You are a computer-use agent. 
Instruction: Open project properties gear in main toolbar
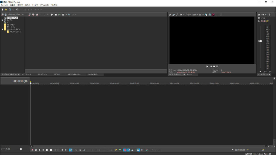tap(17, 9)
